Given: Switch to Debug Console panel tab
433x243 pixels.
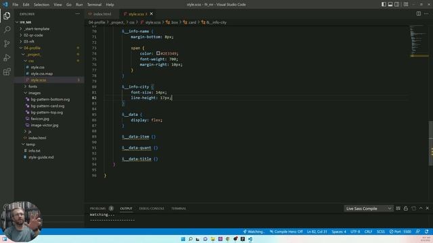Looking at the screenshot, I should (152, 209).
